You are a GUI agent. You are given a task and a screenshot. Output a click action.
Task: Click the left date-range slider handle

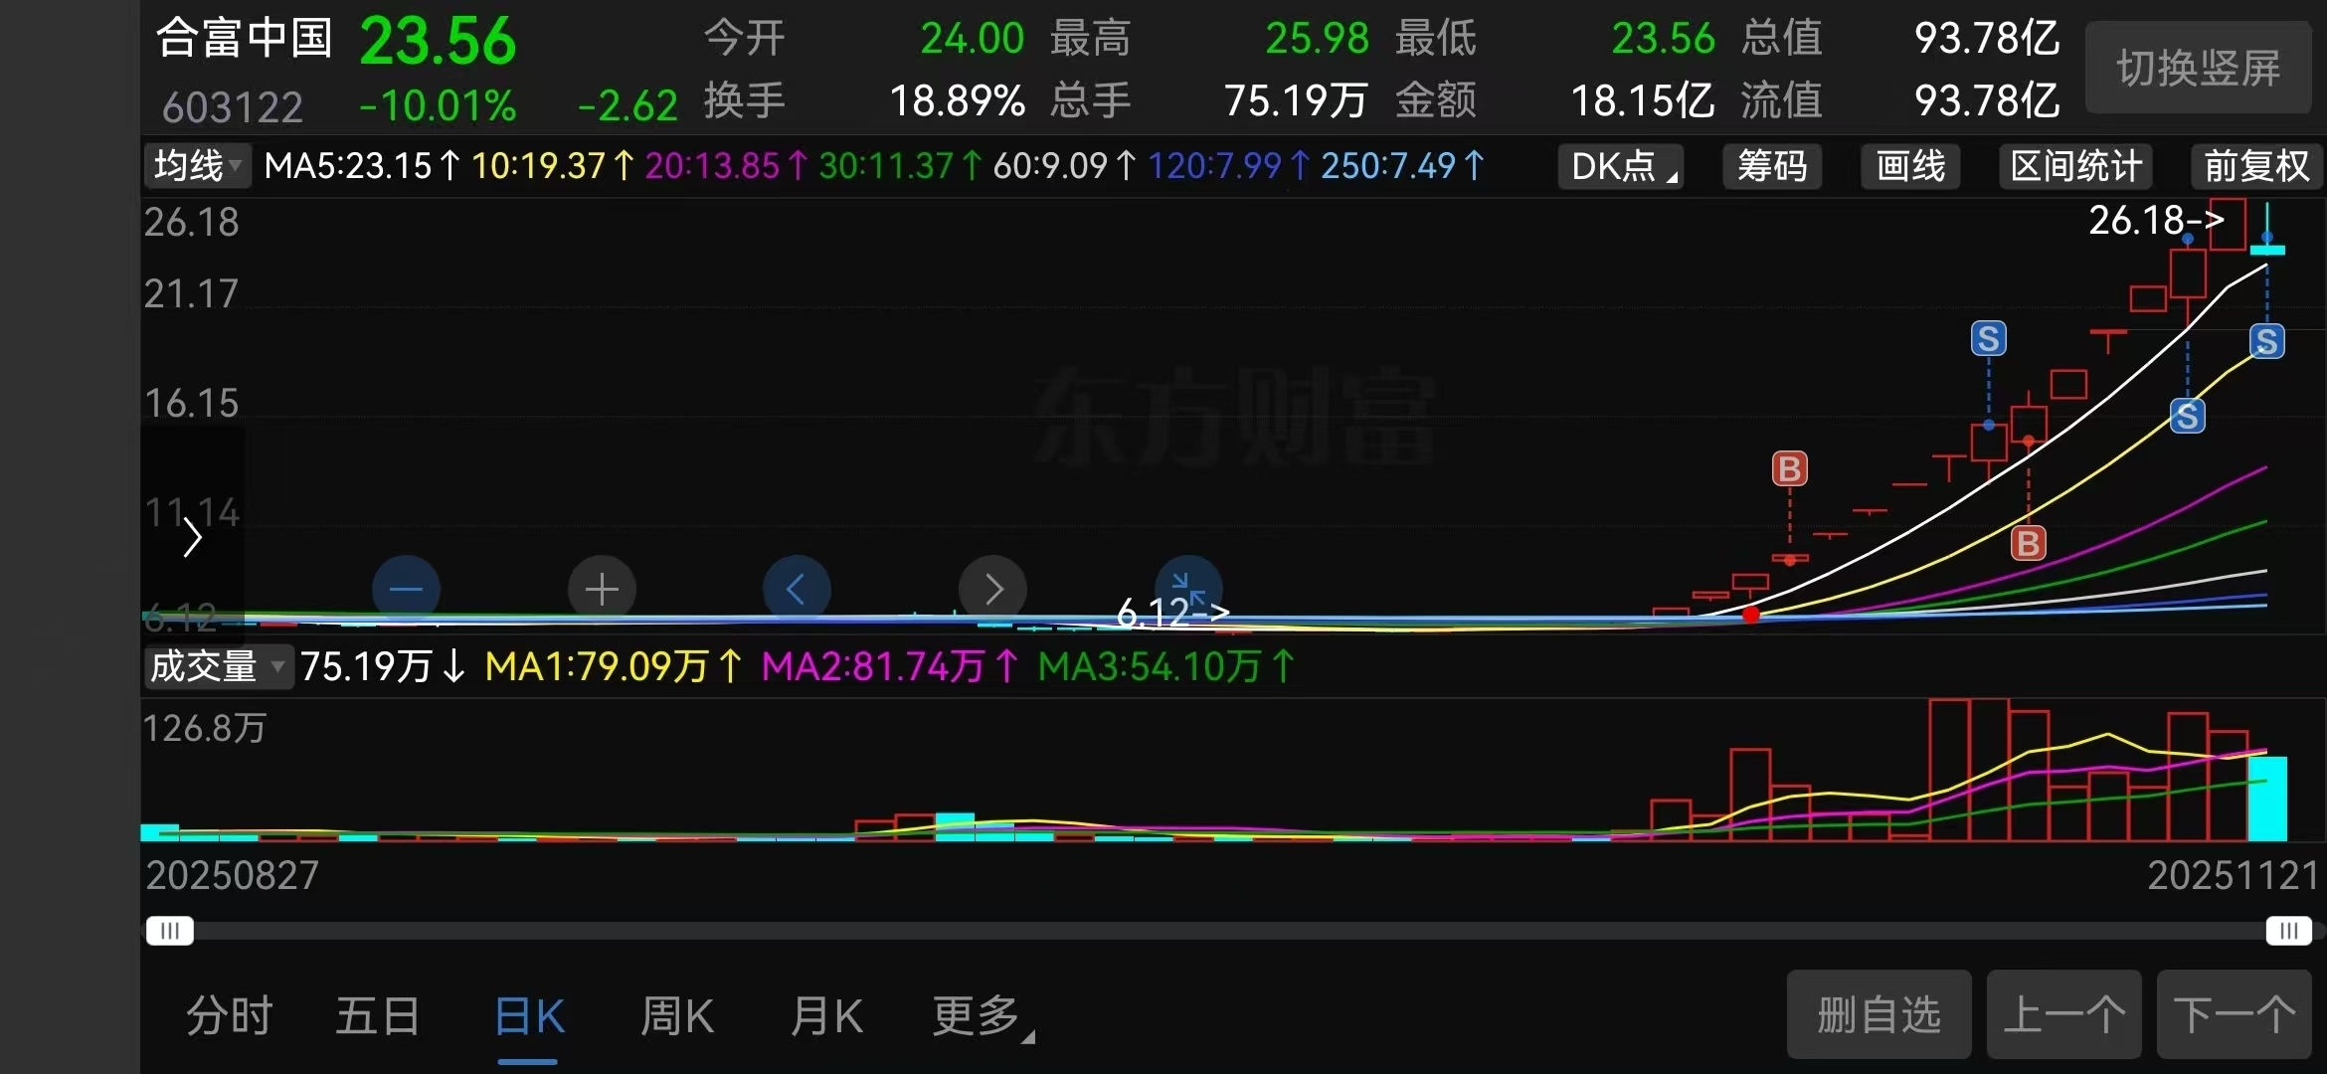click(170, 931)
